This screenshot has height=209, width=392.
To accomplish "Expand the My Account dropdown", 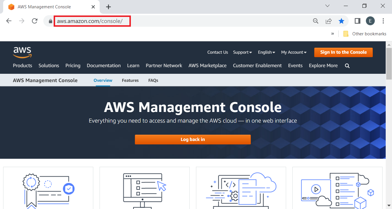I will [x=294, y=52].
